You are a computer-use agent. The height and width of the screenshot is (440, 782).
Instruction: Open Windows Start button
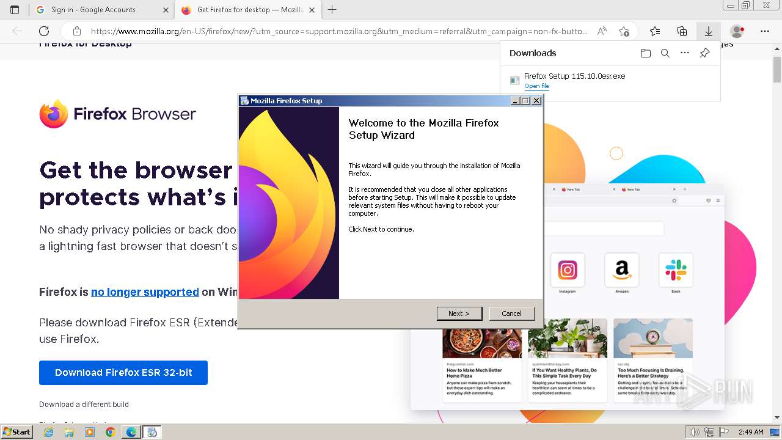[17, 432]
